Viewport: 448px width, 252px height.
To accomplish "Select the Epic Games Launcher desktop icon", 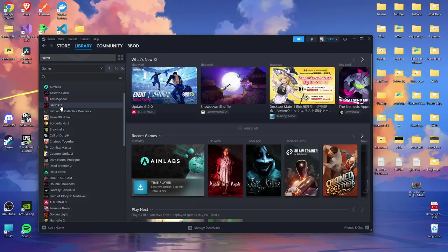I will click(27, 144).
